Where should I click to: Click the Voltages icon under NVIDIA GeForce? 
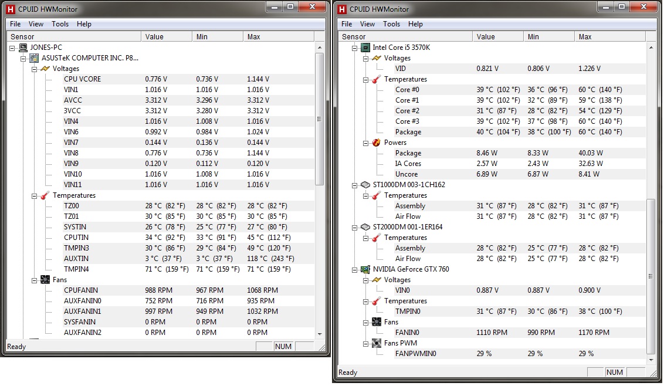point(376,280)
